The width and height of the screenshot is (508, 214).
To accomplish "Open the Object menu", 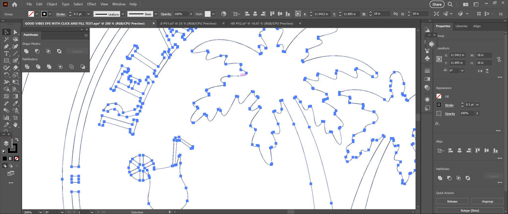I will [52, 4].
